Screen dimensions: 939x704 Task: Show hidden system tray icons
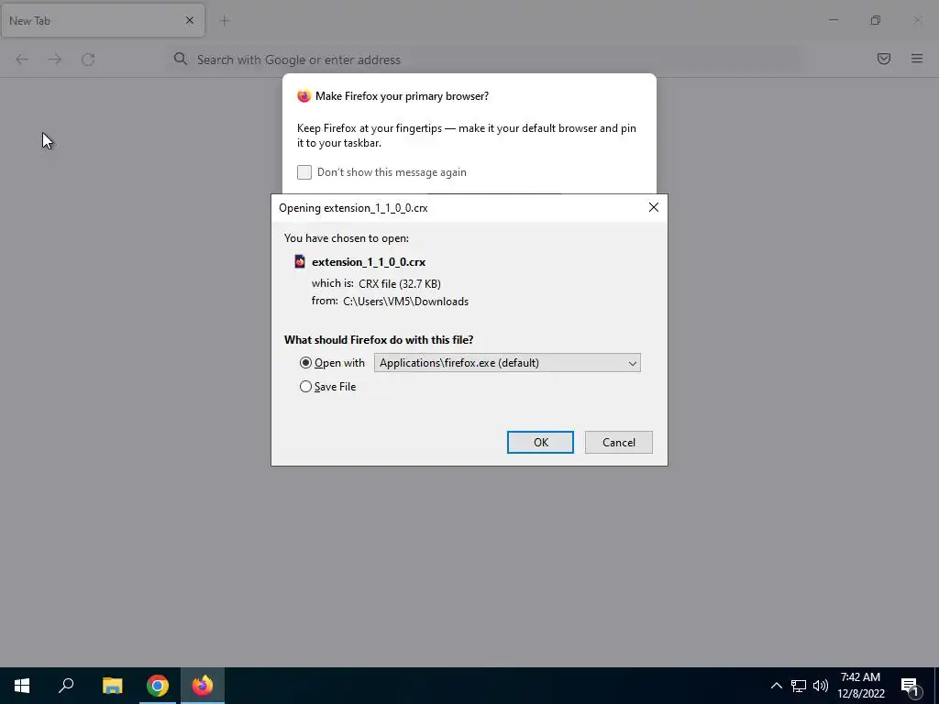point(776,686)
